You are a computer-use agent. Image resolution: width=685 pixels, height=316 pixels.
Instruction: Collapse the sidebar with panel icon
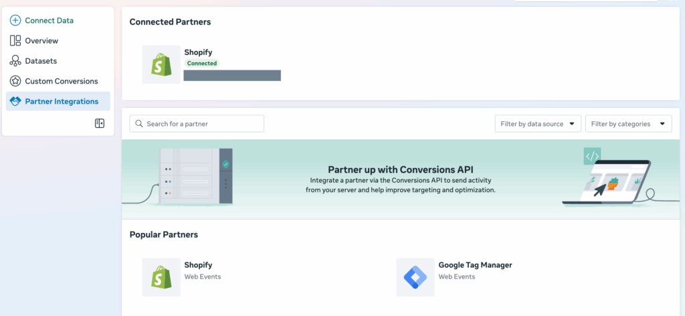pyautogui.click(x=100, y=123)
